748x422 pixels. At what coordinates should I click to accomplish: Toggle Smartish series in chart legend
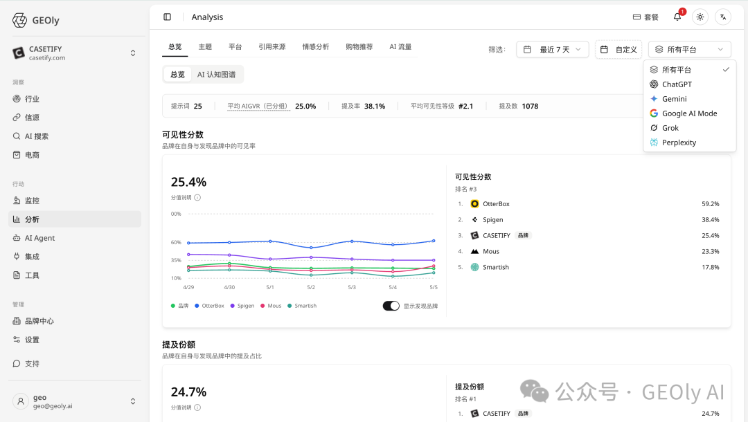(x=302, y=306)
